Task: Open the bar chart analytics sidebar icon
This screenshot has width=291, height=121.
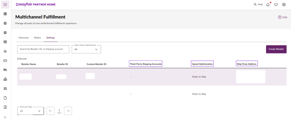Action: 5,79
